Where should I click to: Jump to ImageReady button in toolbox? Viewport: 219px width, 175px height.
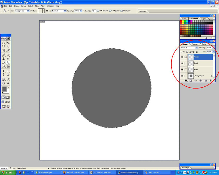6,106
